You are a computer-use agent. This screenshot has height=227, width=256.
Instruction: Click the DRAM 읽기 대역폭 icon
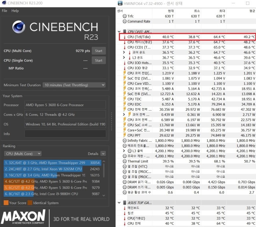pos(125,182)
